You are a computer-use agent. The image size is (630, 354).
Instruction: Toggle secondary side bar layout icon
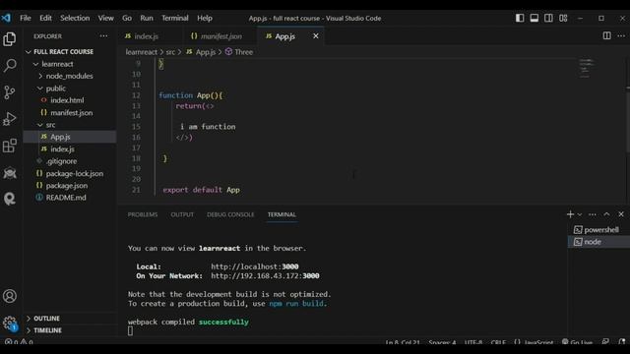(548, 18)
